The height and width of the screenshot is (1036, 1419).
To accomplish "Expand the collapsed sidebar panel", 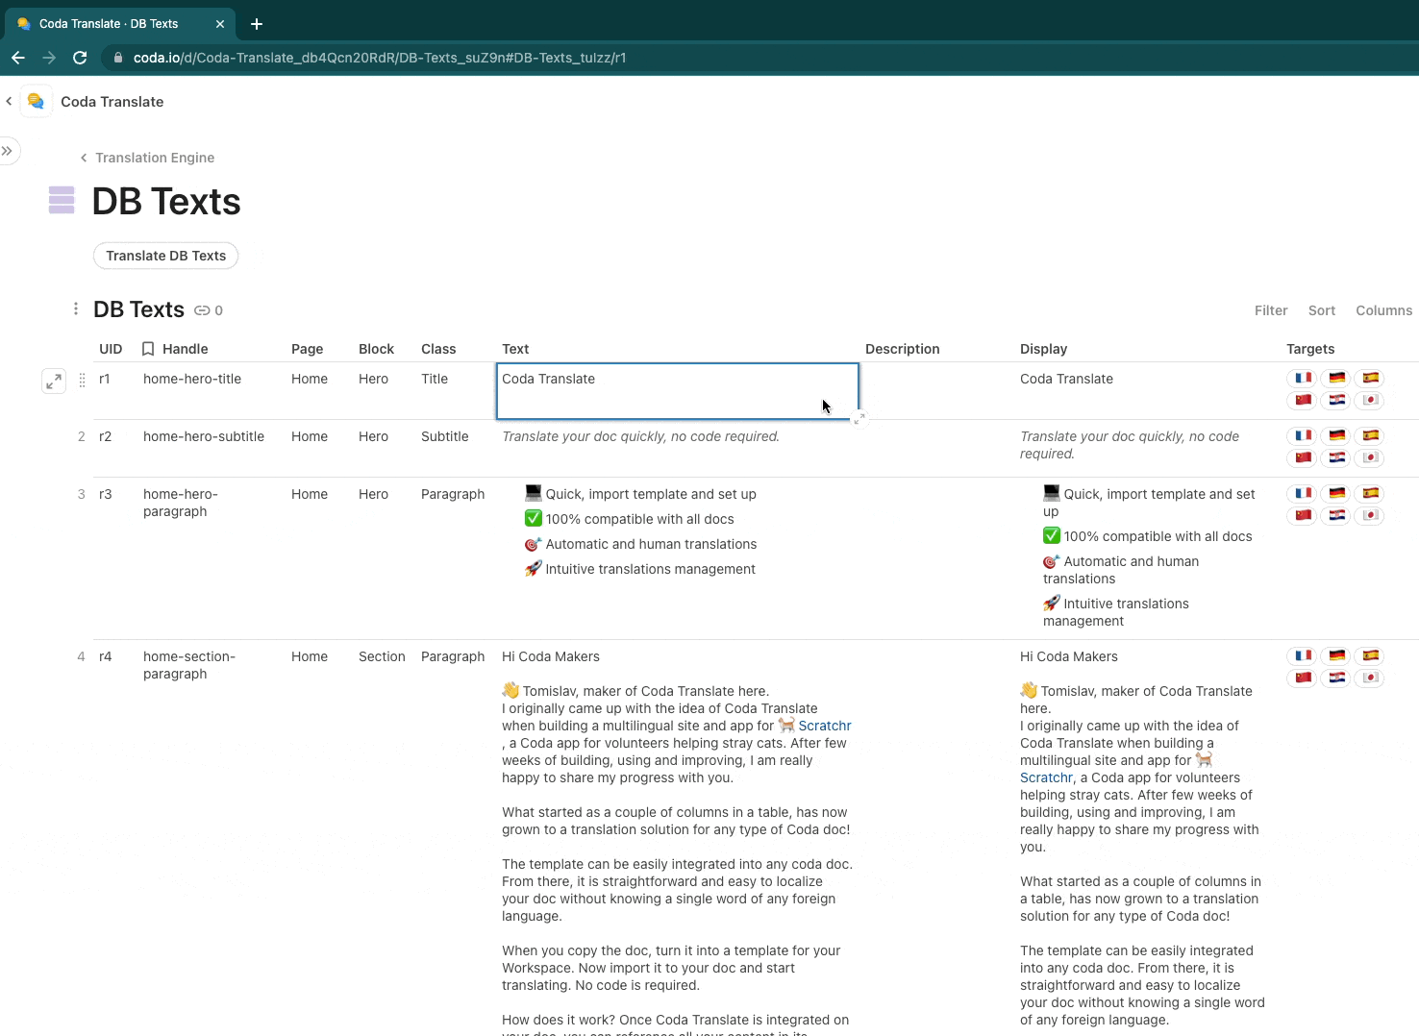I will coord(8,151).
